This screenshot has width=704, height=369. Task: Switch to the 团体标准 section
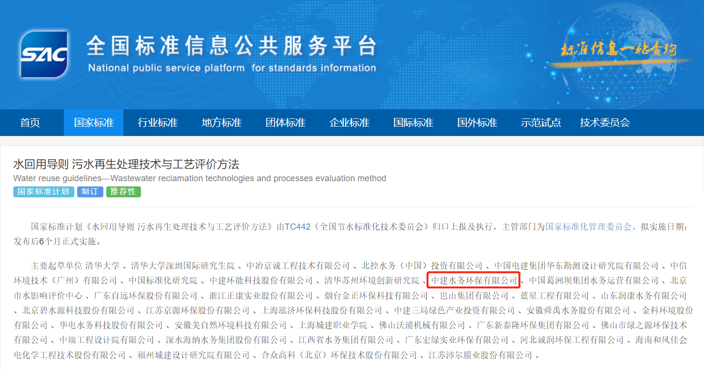(285, 123)
